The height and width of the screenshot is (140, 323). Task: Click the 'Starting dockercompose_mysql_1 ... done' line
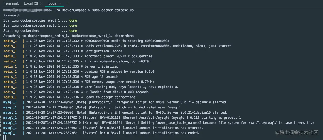(40, 20)
